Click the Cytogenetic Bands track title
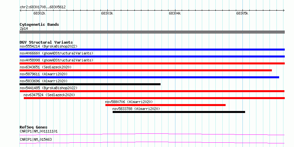Screen dimensions: 294x147 coord(39,24)
